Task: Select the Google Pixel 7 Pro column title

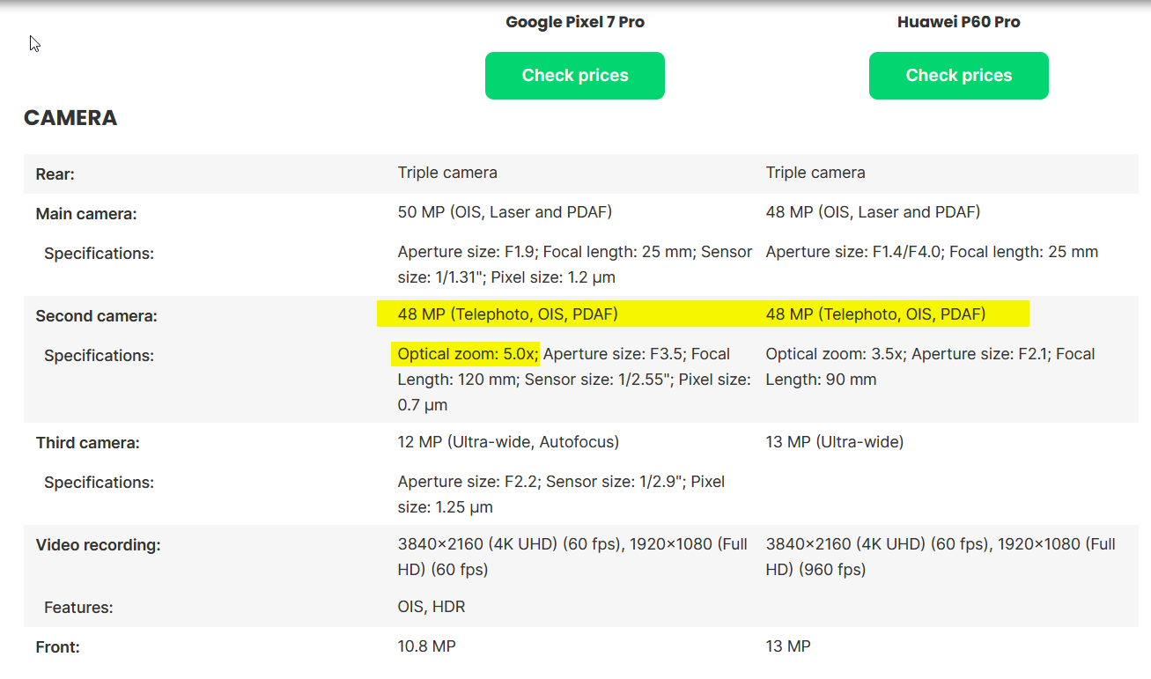Action: [574, 22]
